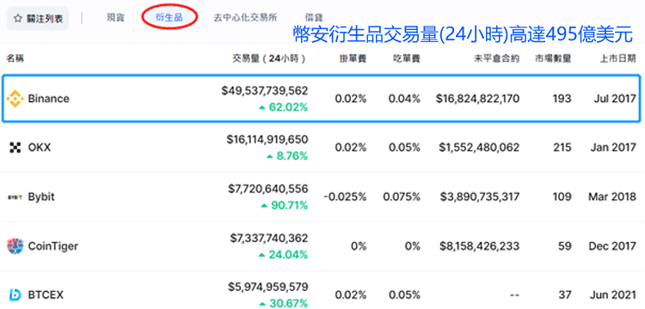Click the Bybit logo icon

(x=15, y=197)
